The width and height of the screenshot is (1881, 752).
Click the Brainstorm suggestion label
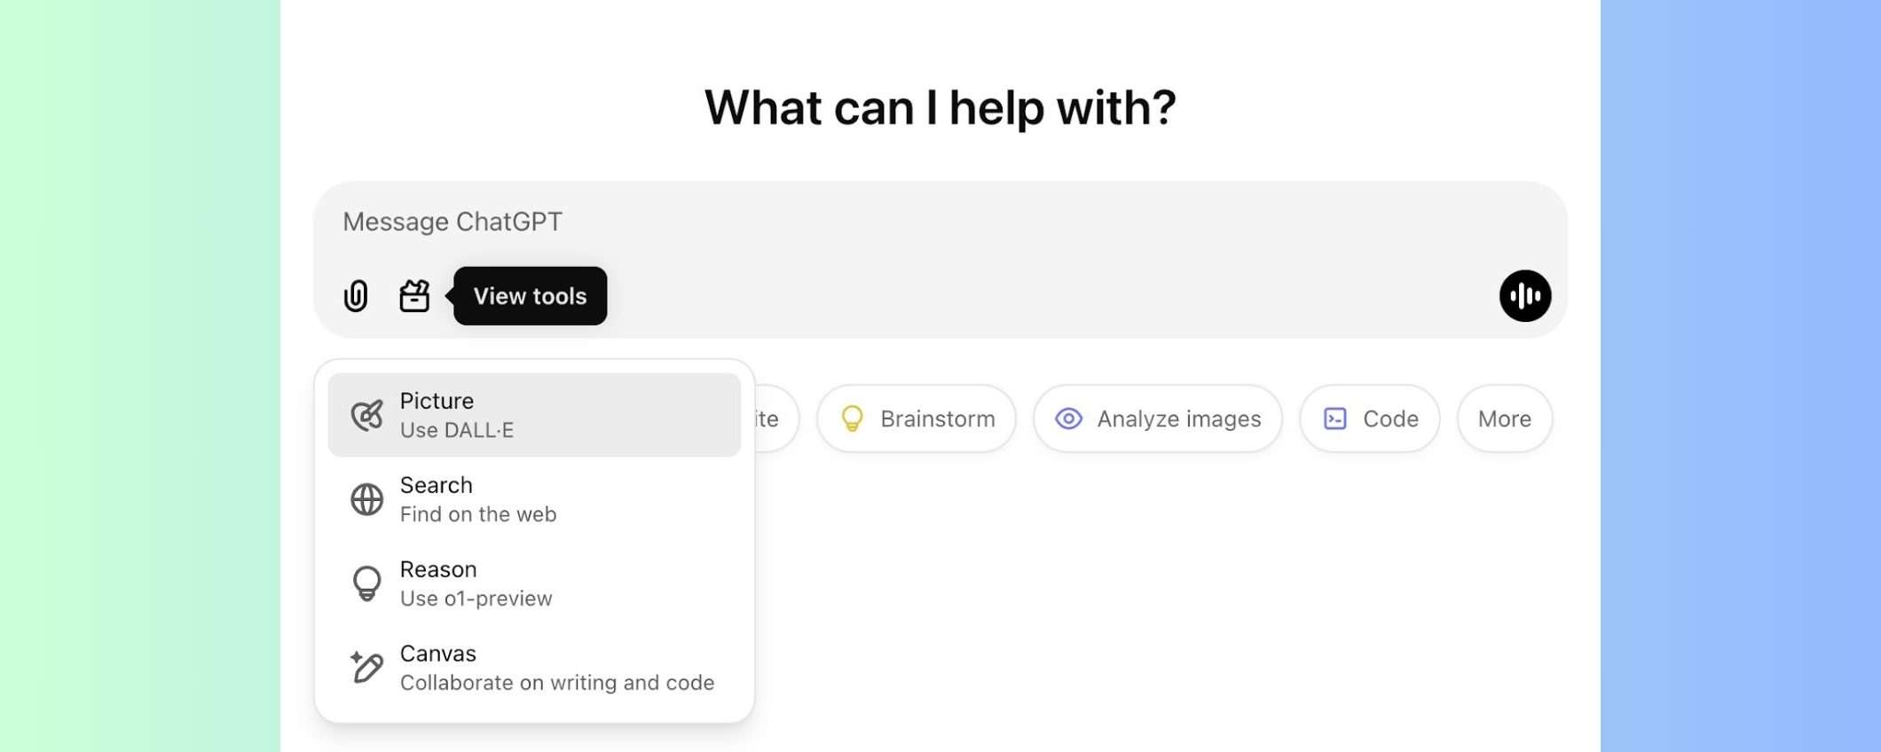click(x=937, y=419)
